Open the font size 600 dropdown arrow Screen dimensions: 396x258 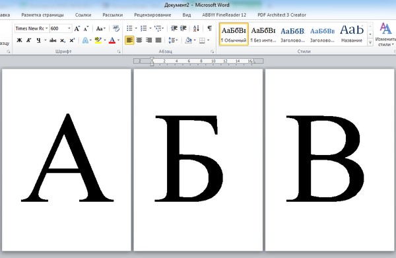(69, 28)
